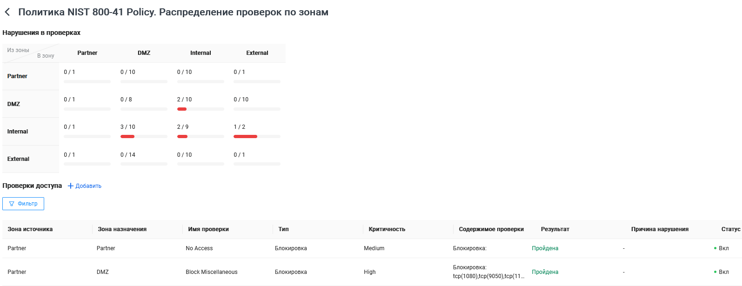Click Пройдена result in No Access row

(545, 248)
